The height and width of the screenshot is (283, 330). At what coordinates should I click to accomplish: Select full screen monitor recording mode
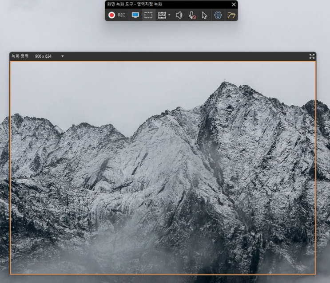135,15
